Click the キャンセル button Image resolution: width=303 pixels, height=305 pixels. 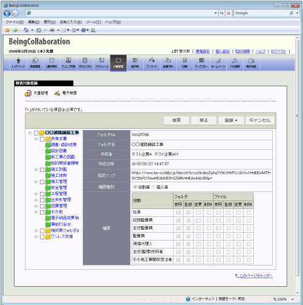click(260, 120)
